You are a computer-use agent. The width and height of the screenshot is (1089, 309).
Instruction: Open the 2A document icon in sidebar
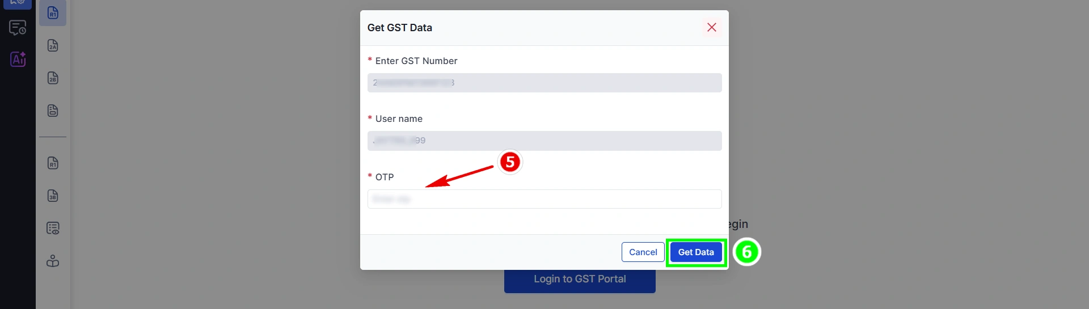(x=53, y=45)
